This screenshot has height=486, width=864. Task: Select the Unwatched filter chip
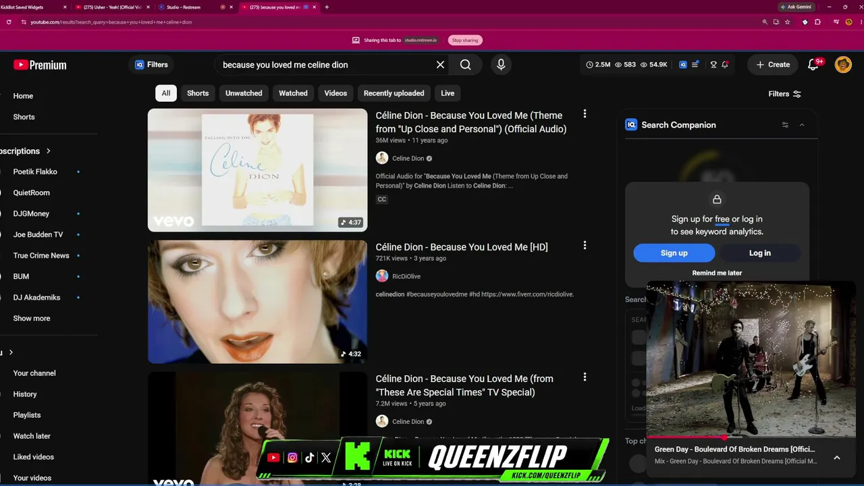[244, 93]
